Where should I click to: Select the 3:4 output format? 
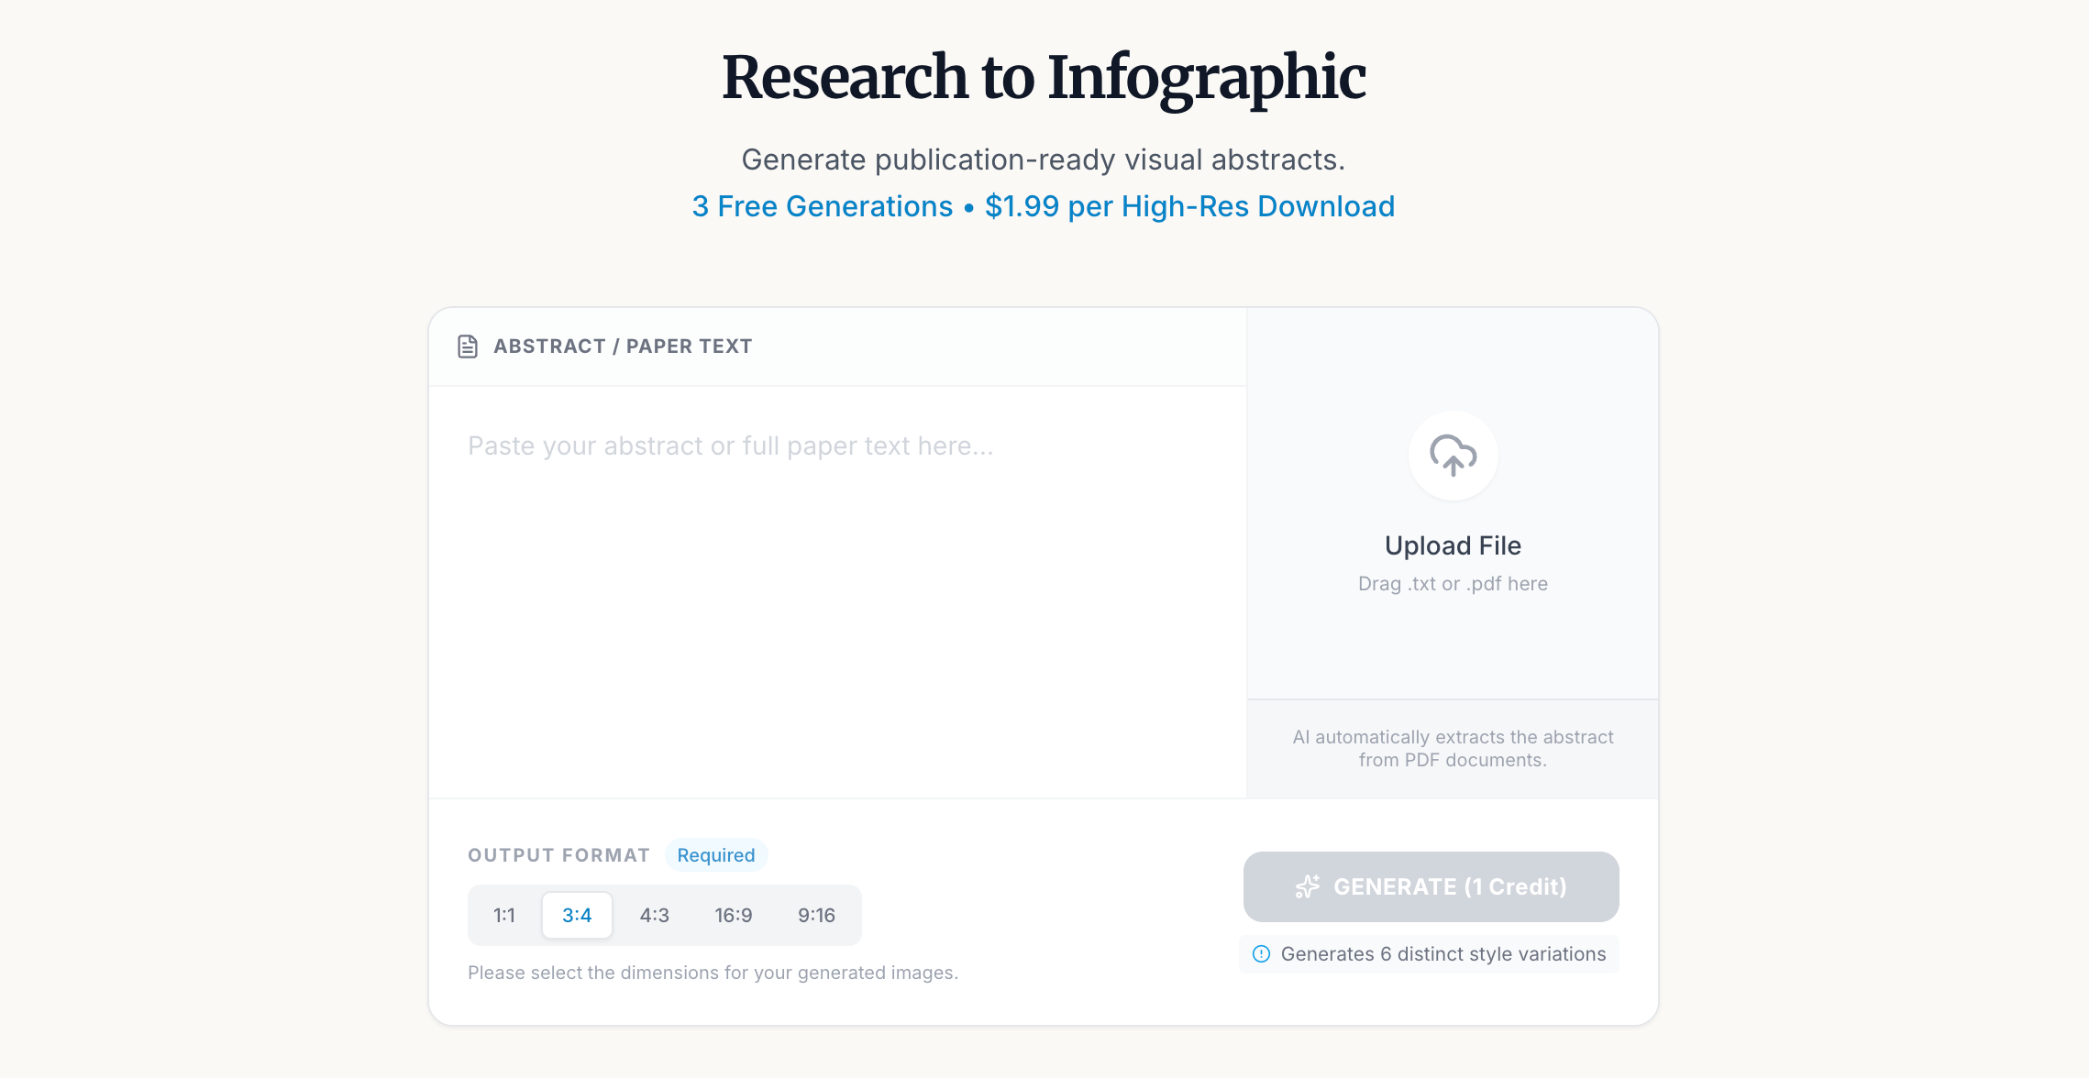(577, 915)
